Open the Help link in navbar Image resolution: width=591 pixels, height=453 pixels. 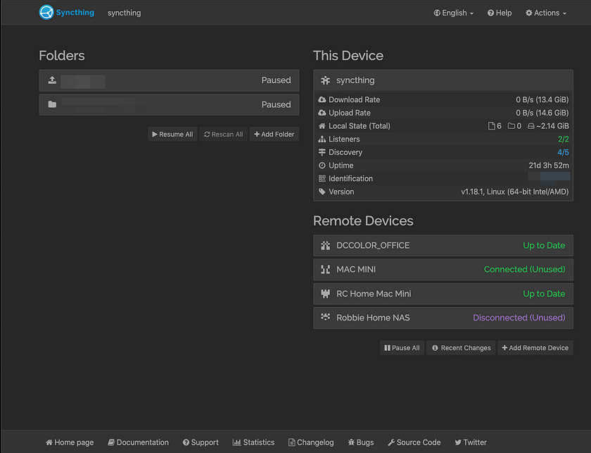[x=500, y=13]
